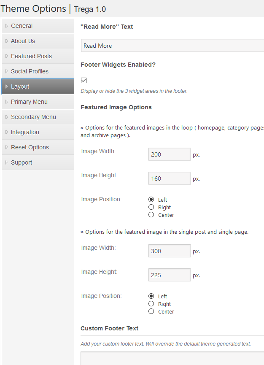Focus the loop Image Width field showing 200
Viewport: 264px width, 365px height.
pyautogui.click(x=170, y=154)
